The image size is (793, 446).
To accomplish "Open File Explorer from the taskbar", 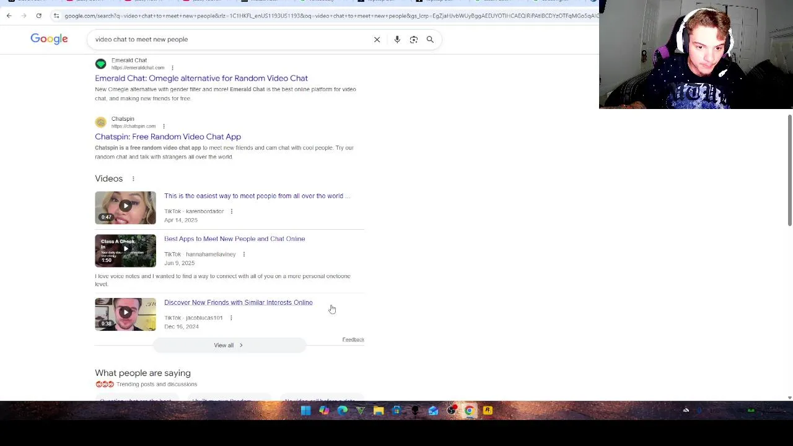I will [379, 410].
